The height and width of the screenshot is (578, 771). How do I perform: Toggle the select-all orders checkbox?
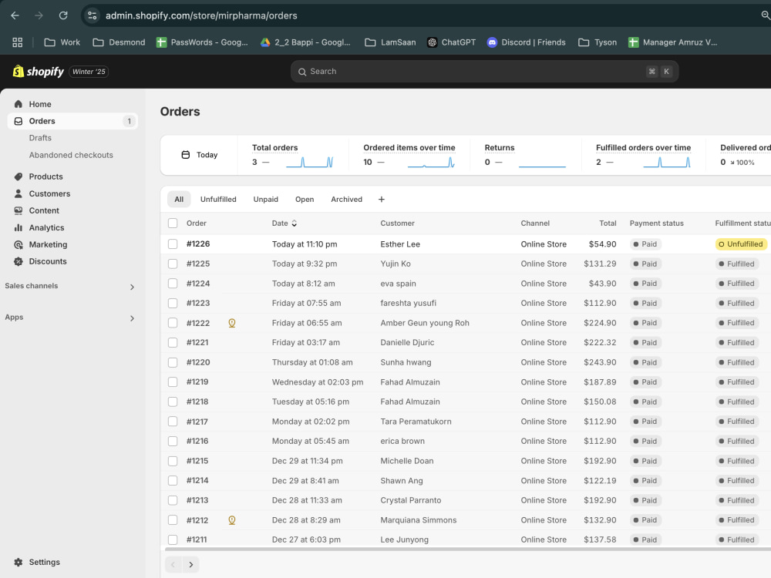(173, 223)
